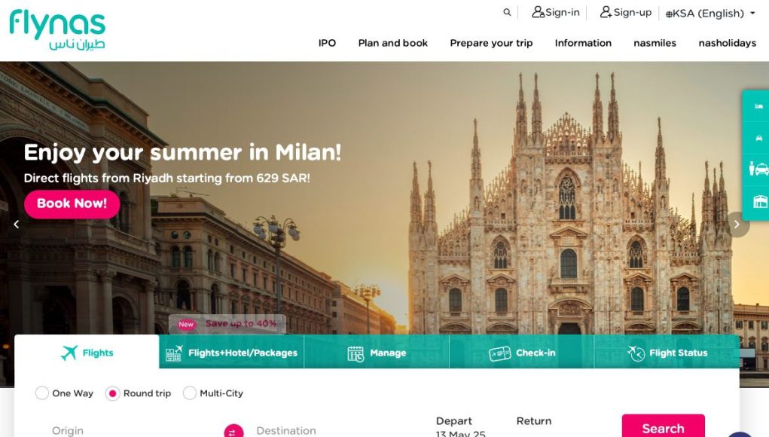This screenshot has height=437, width=769.
Task: Switch to the Check-in tab
Action: pos(522,352)
